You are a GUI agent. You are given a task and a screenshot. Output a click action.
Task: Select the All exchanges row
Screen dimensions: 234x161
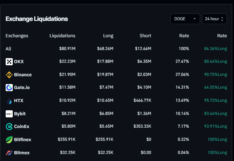(8, 49)
